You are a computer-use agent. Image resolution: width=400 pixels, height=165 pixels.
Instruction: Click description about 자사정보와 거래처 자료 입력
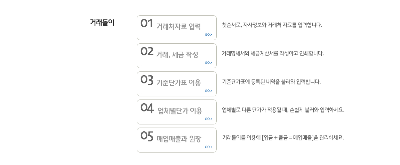point(272,25)
